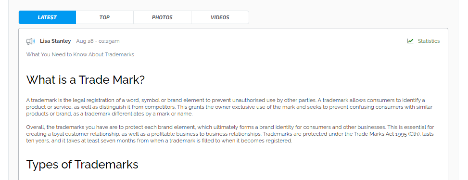Click the Aug 28 - 02:29am timestamp
This screenshot has width=468, height=180.
pos(98,41)
